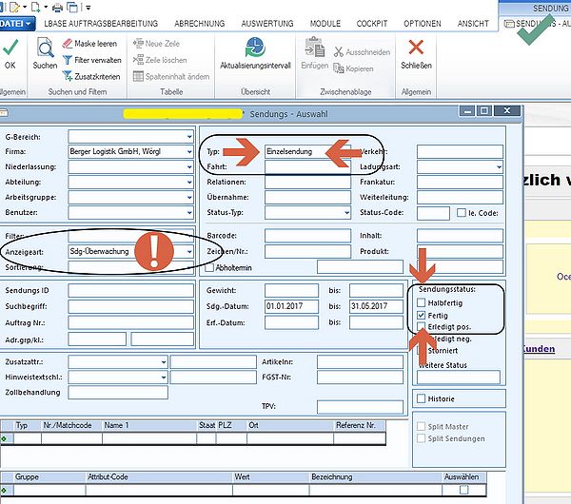Click Barcode input field
571x504 pixels.
point(307,236)
